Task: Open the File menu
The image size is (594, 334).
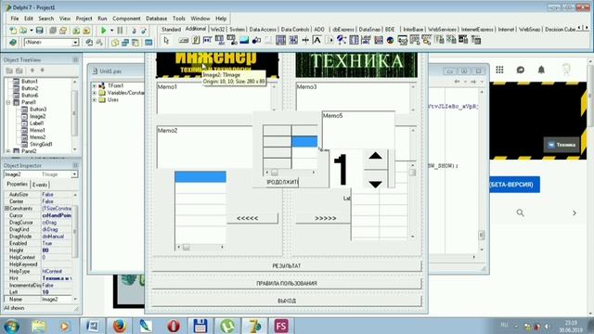Action: [x=15, y=19]
